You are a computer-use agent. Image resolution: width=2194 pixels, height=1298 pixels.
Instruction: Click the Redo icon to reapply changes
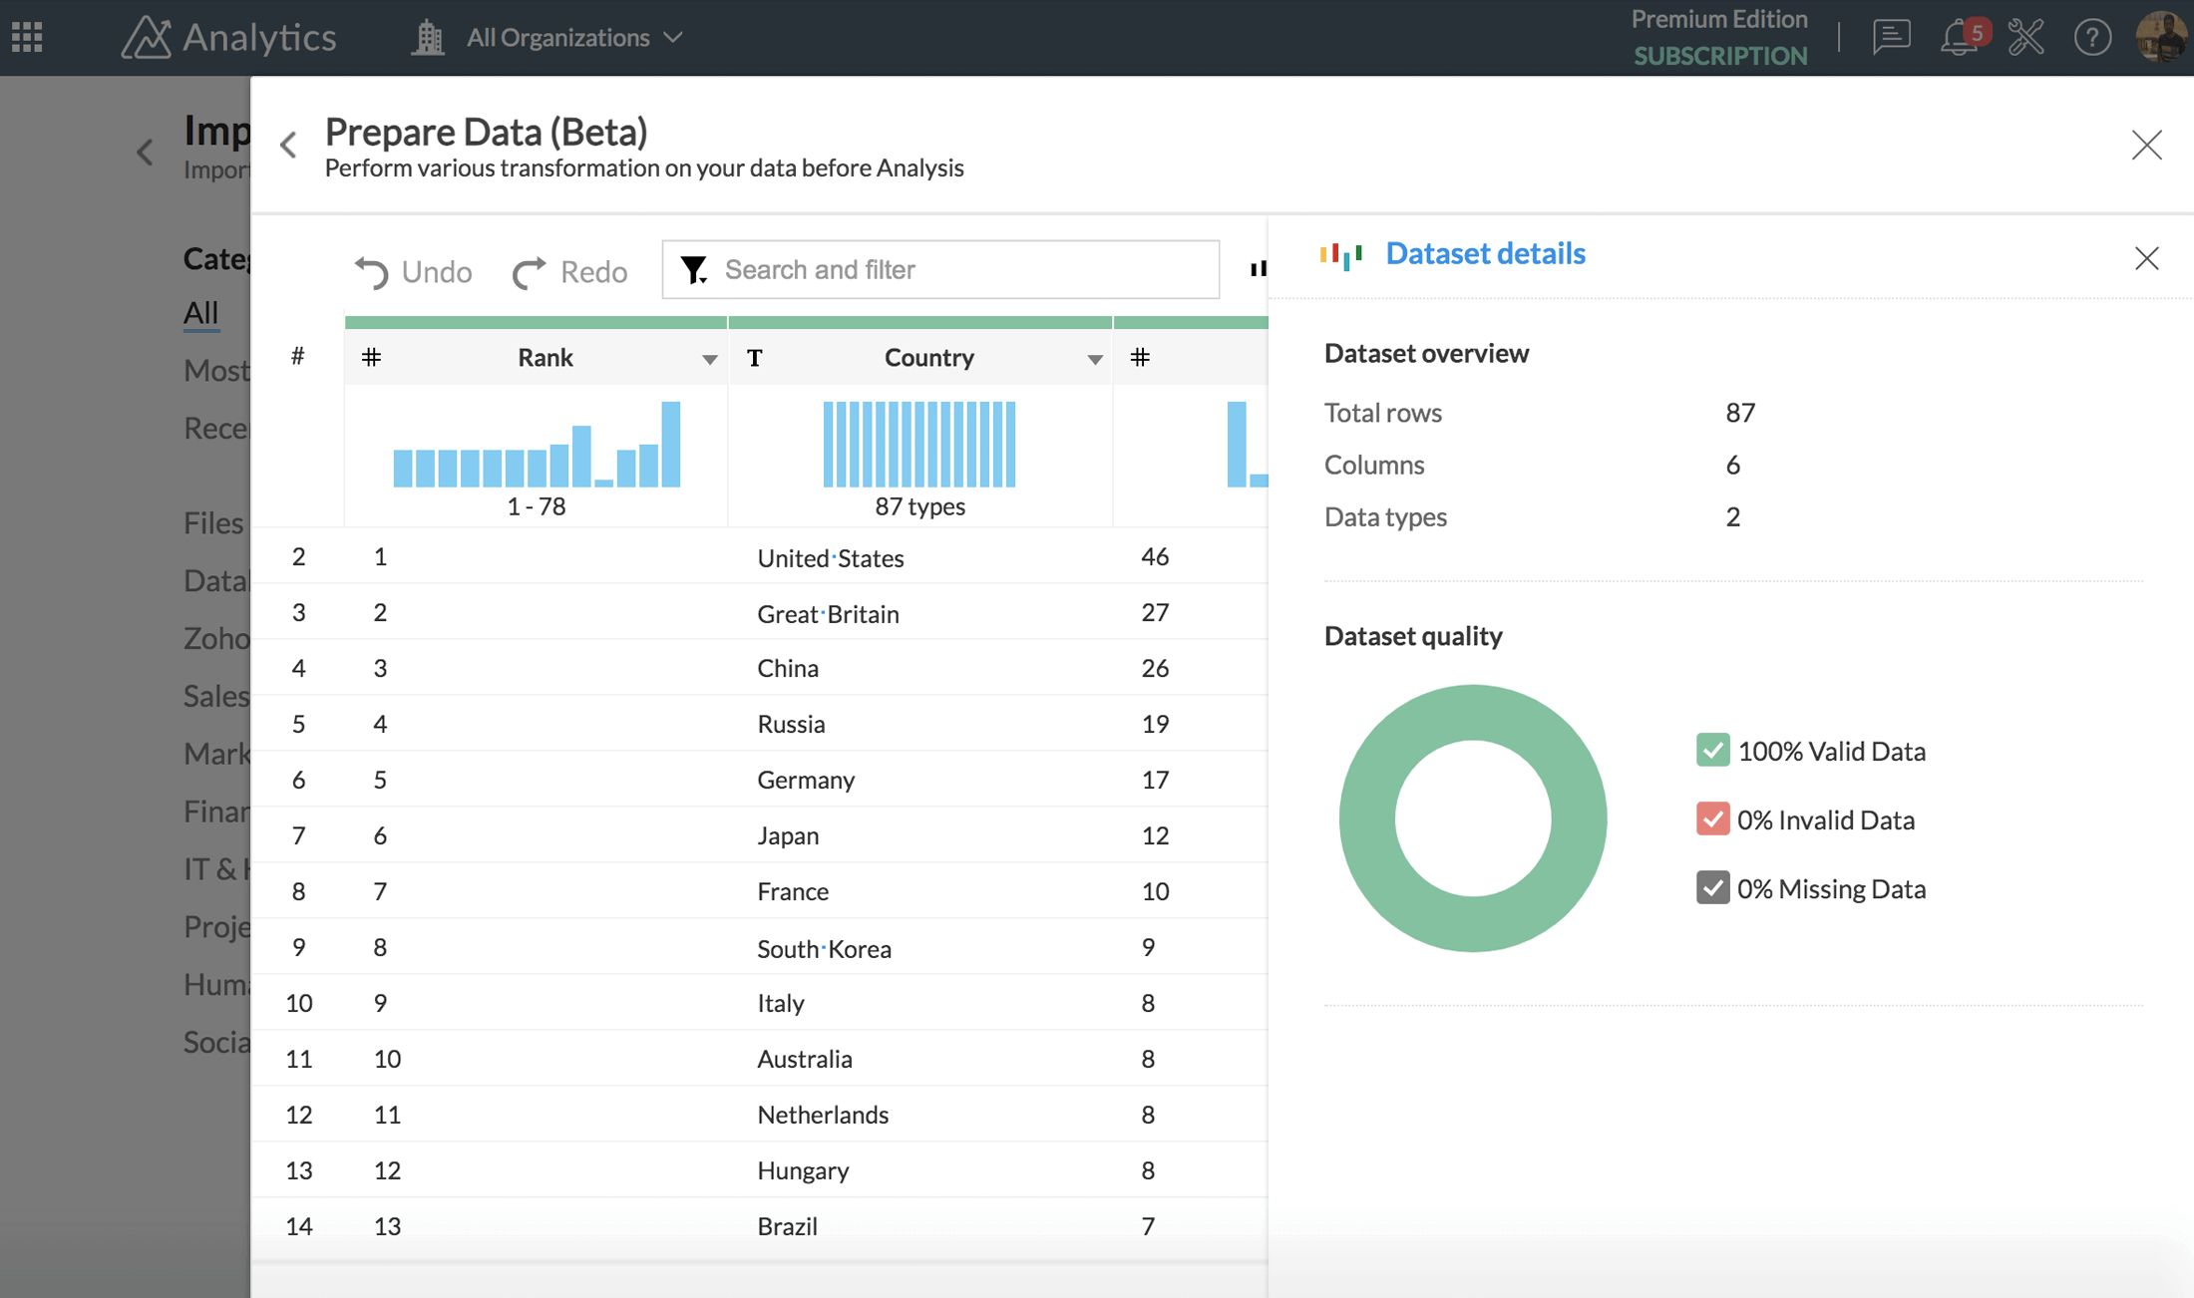point(530,269)
